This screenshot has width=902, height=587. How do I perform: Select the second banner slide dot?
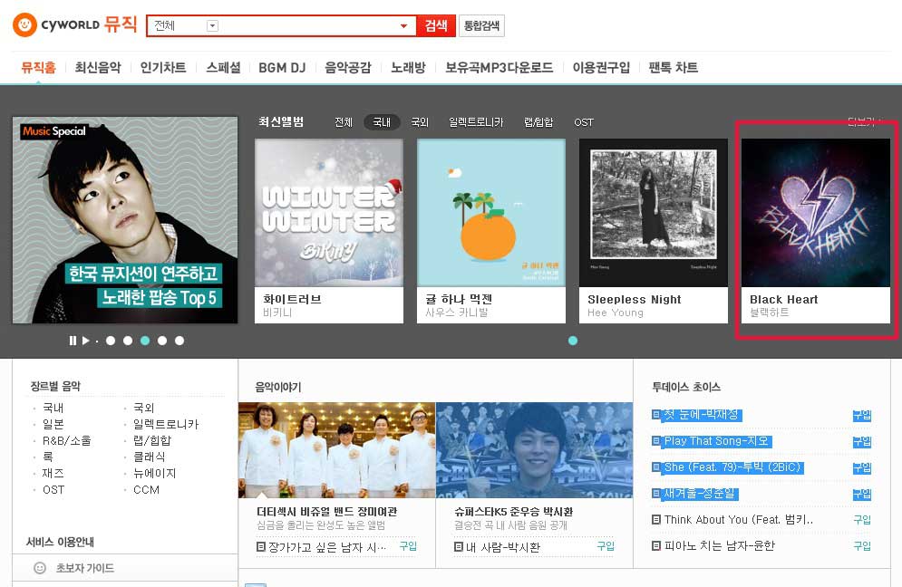coord(128,341)
